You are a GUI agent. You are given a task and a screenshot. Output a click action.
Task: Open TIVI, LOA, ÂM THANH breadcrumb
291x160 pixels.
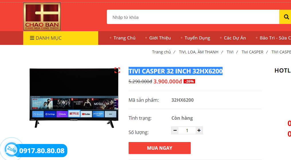[198, 52]
